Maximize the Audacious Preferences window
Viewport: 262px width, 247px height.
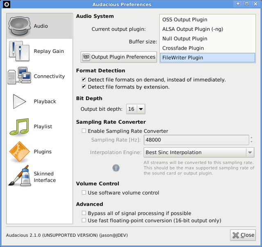coord(246,4)
